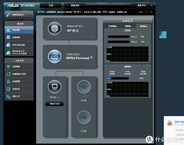This screenshot has height=145, width=184.
Task: Open the USB application menu item
Action: [19, 45]
